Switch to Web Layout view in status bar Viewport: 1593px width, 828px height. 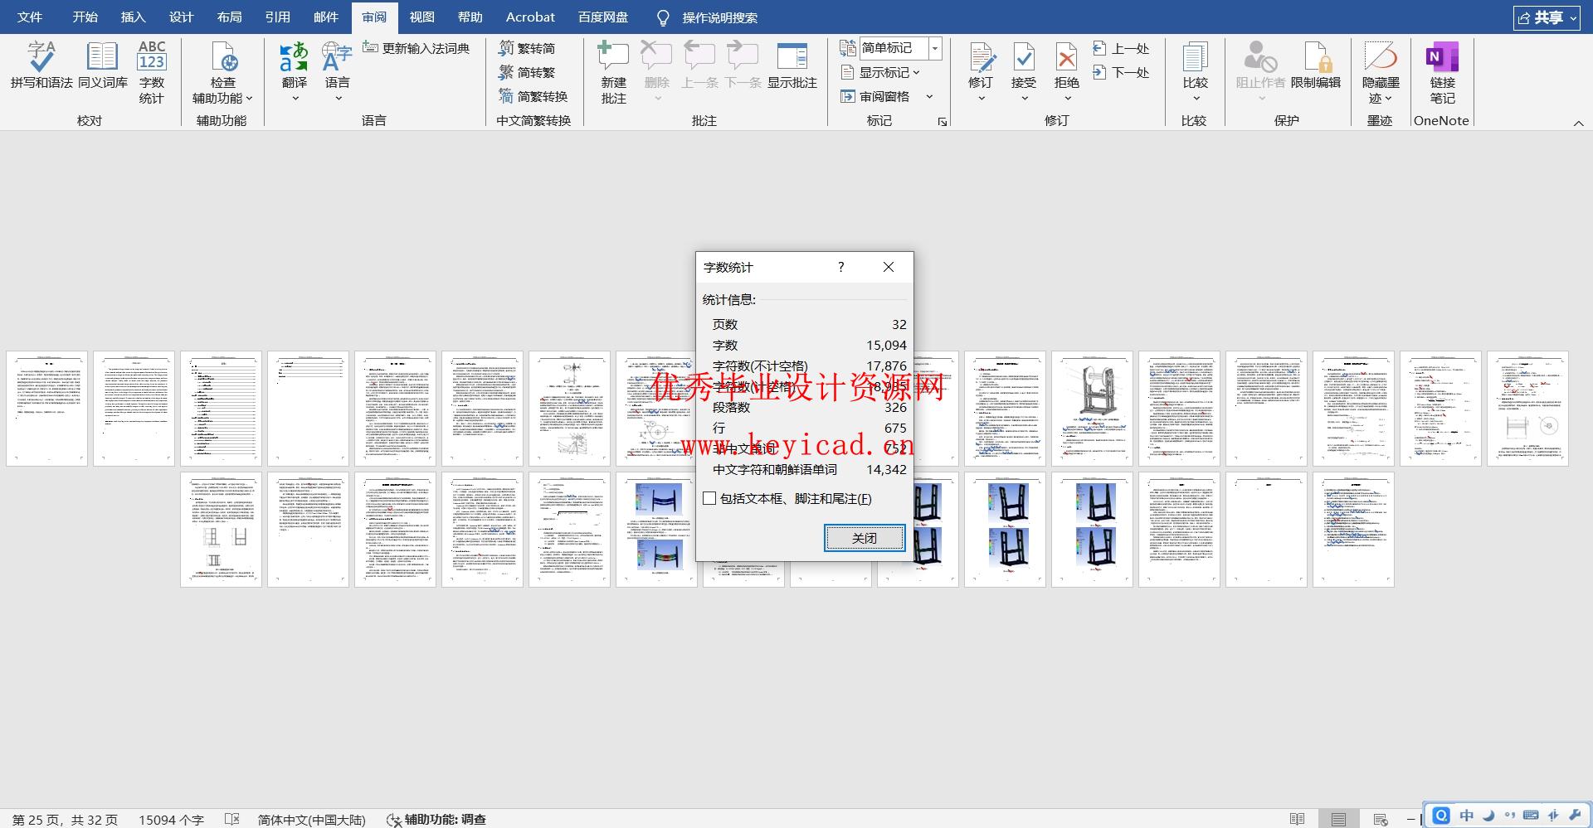pos(1381,819)
